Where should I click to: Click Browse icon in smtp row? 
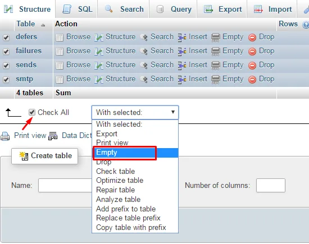coord(60,80)
